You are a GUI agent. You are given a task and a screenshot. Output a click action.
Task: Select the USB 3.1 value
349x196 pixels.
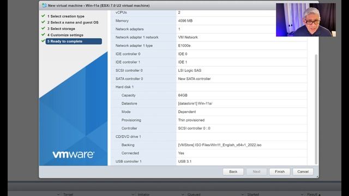[185, 162]
